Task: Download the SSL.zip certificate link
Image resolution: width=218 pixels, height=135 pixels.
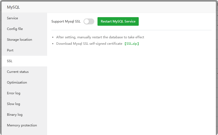Action: tap(131, 44)
